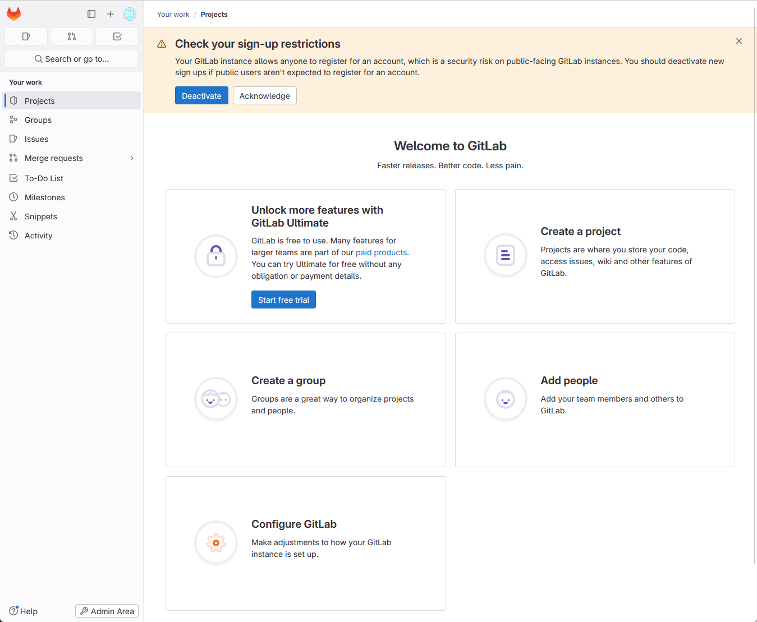
Task: Click the Acknowledge button
Action: 265,95
